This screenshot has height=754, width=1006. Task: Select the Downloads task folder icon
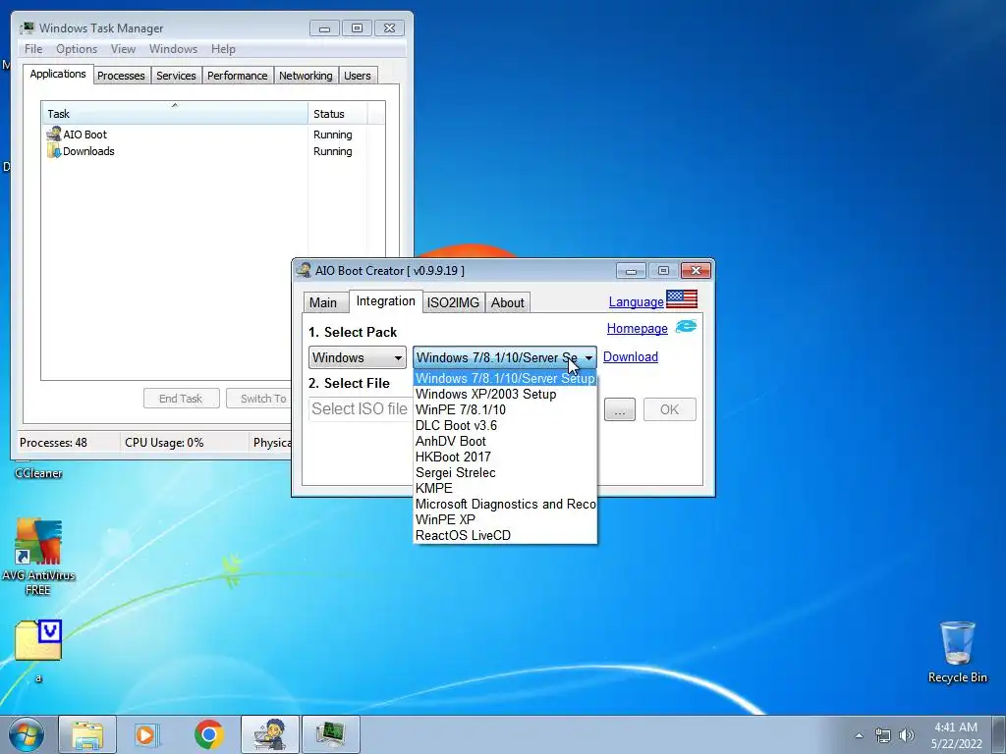[x=54, y=151]
